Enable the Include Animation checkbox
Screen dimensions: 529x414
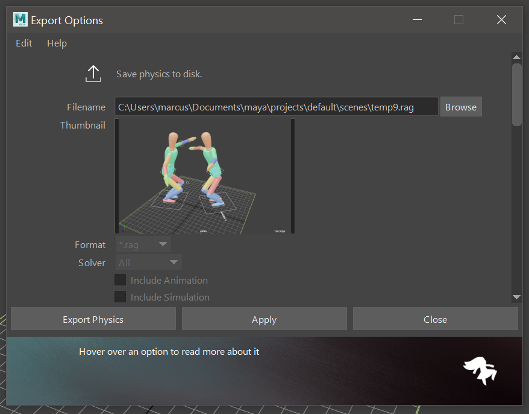pyautogui.click(x=121, y=280)
